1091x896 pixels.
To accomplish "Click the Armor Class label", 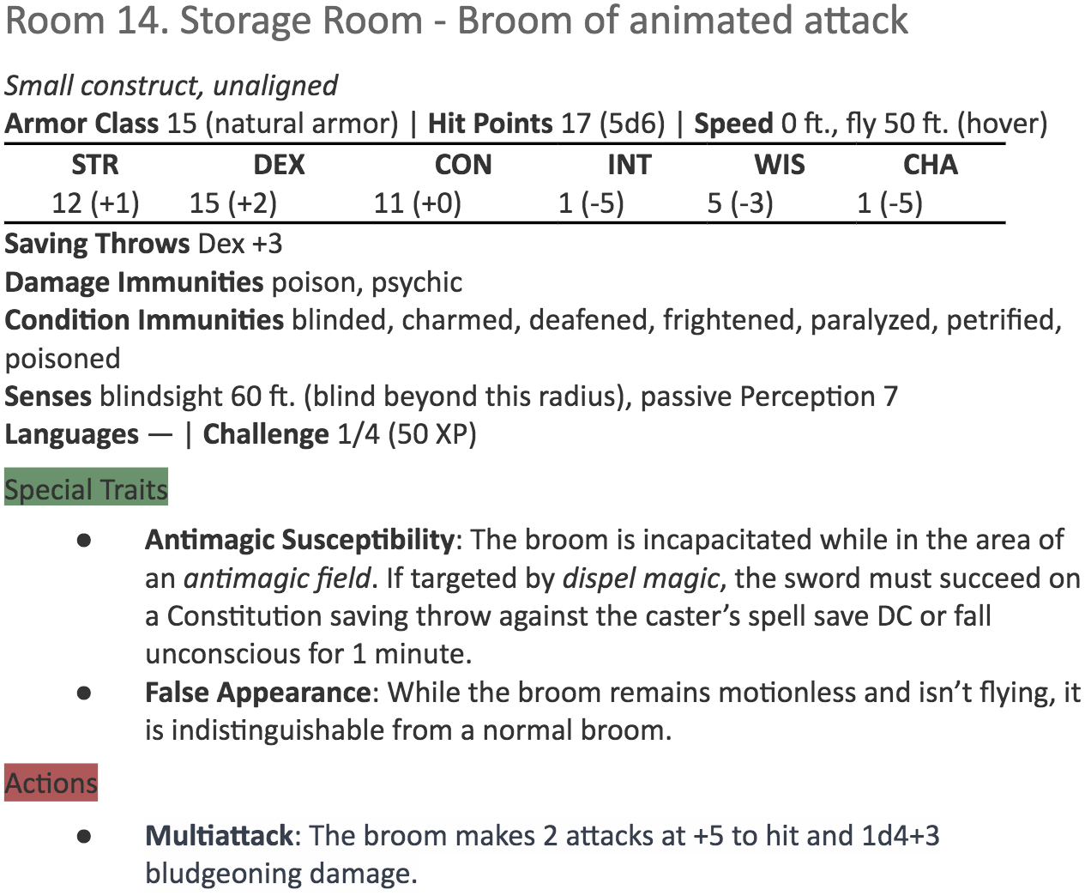I will 81,124.
